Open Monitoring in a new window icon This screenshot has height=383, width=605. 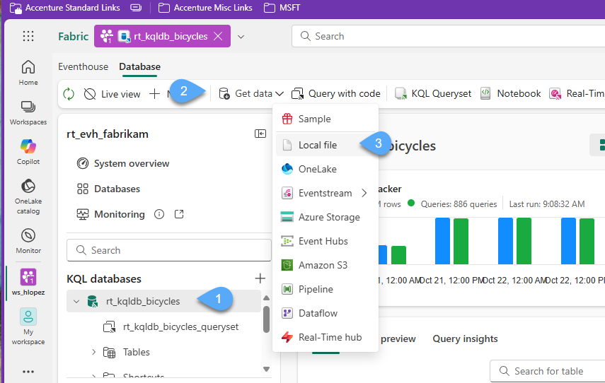(179, 214)
